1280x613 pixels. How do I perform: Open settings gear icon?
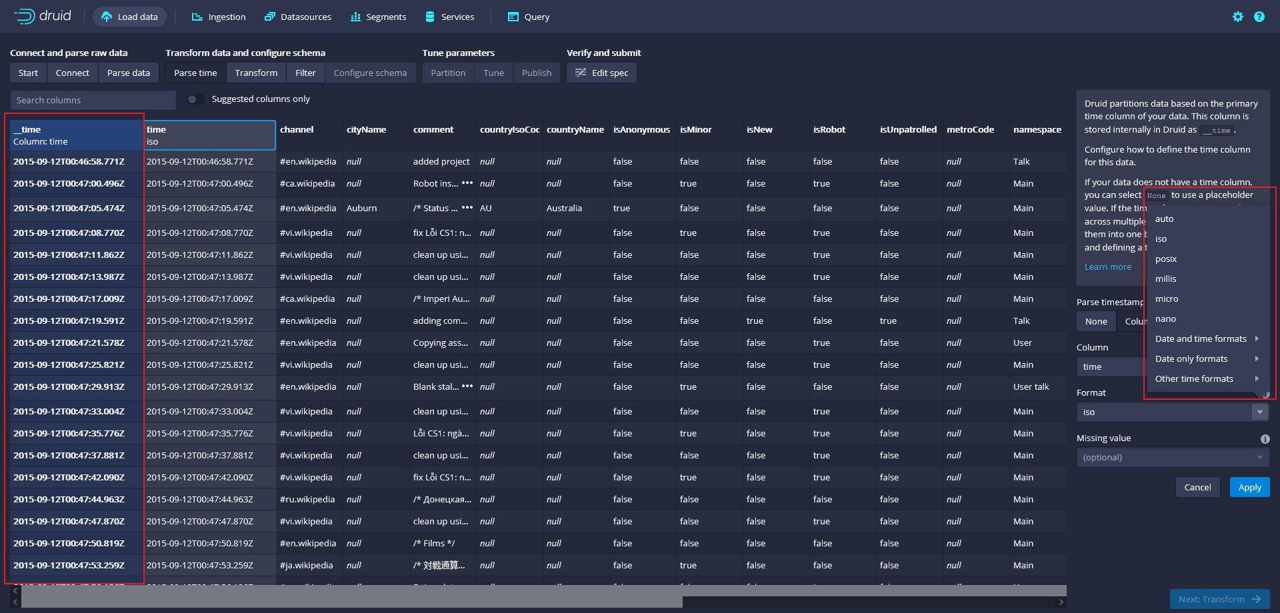[x=1238, y=17]
